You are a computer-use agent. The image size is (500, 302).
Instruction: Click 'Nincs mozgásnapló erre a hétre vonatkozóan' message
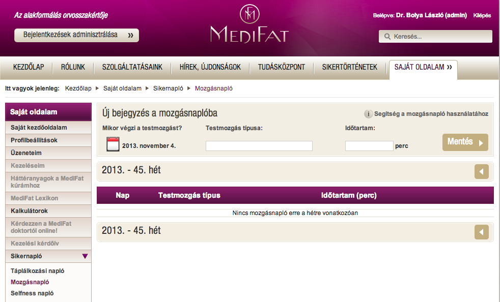[295, 213]
